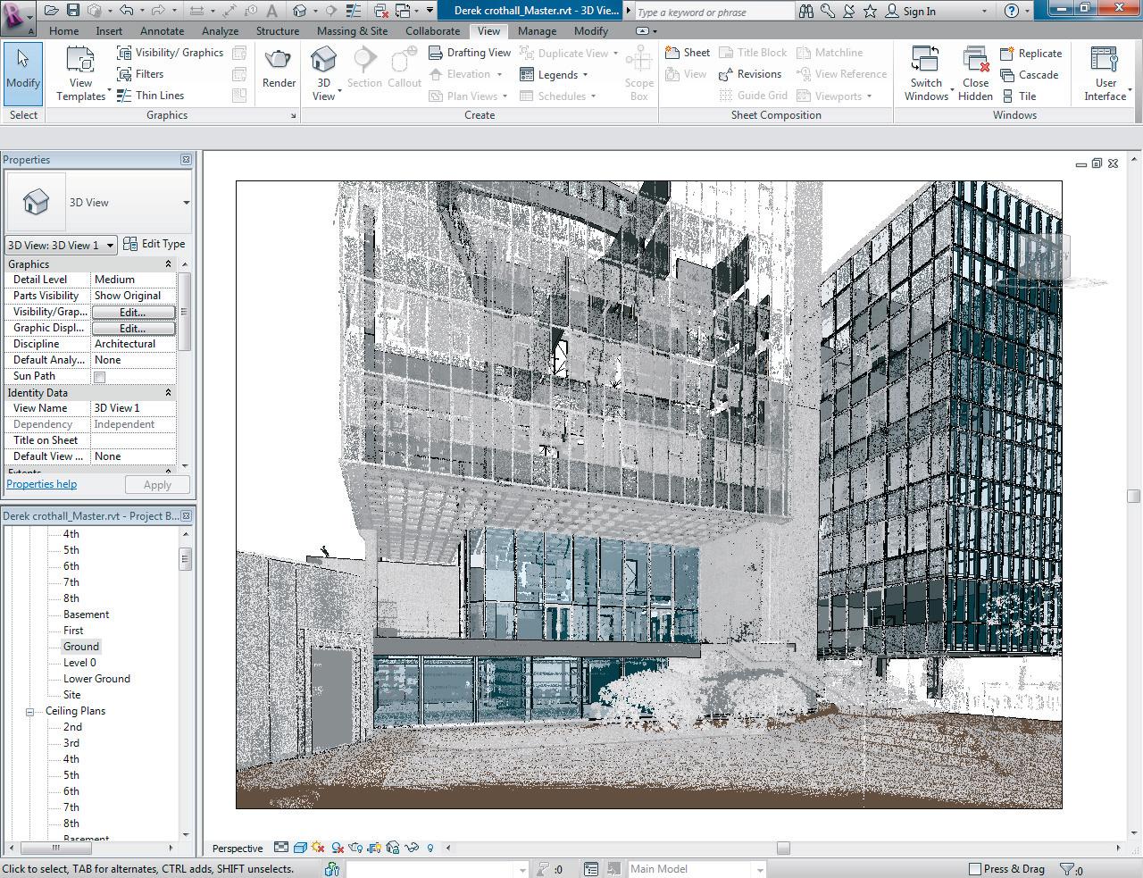Toggle Thin Lines display

click(151, 96)
